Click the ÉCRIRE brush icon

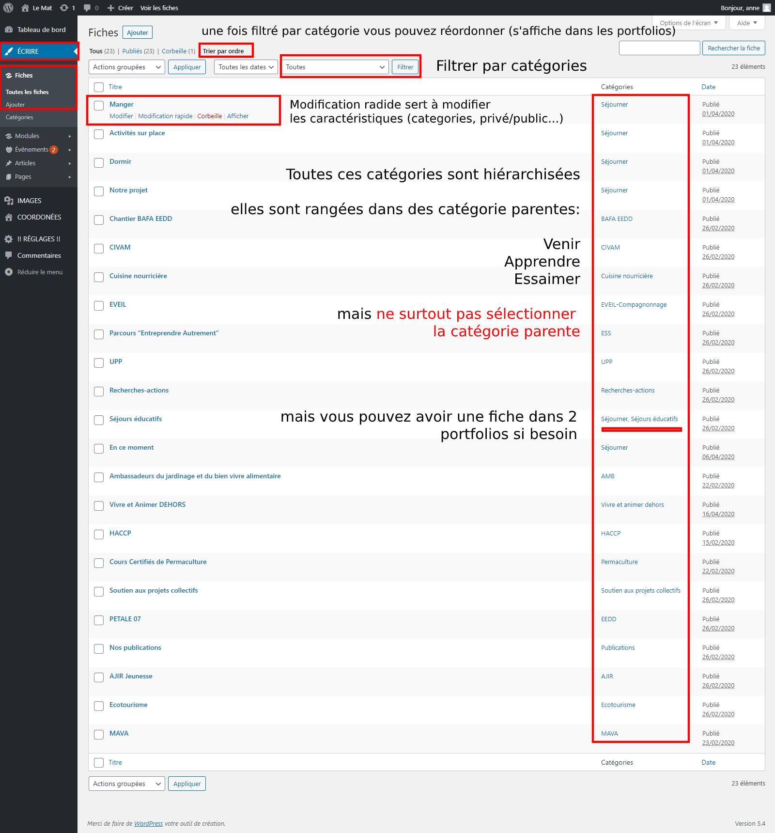pos(9,51)
